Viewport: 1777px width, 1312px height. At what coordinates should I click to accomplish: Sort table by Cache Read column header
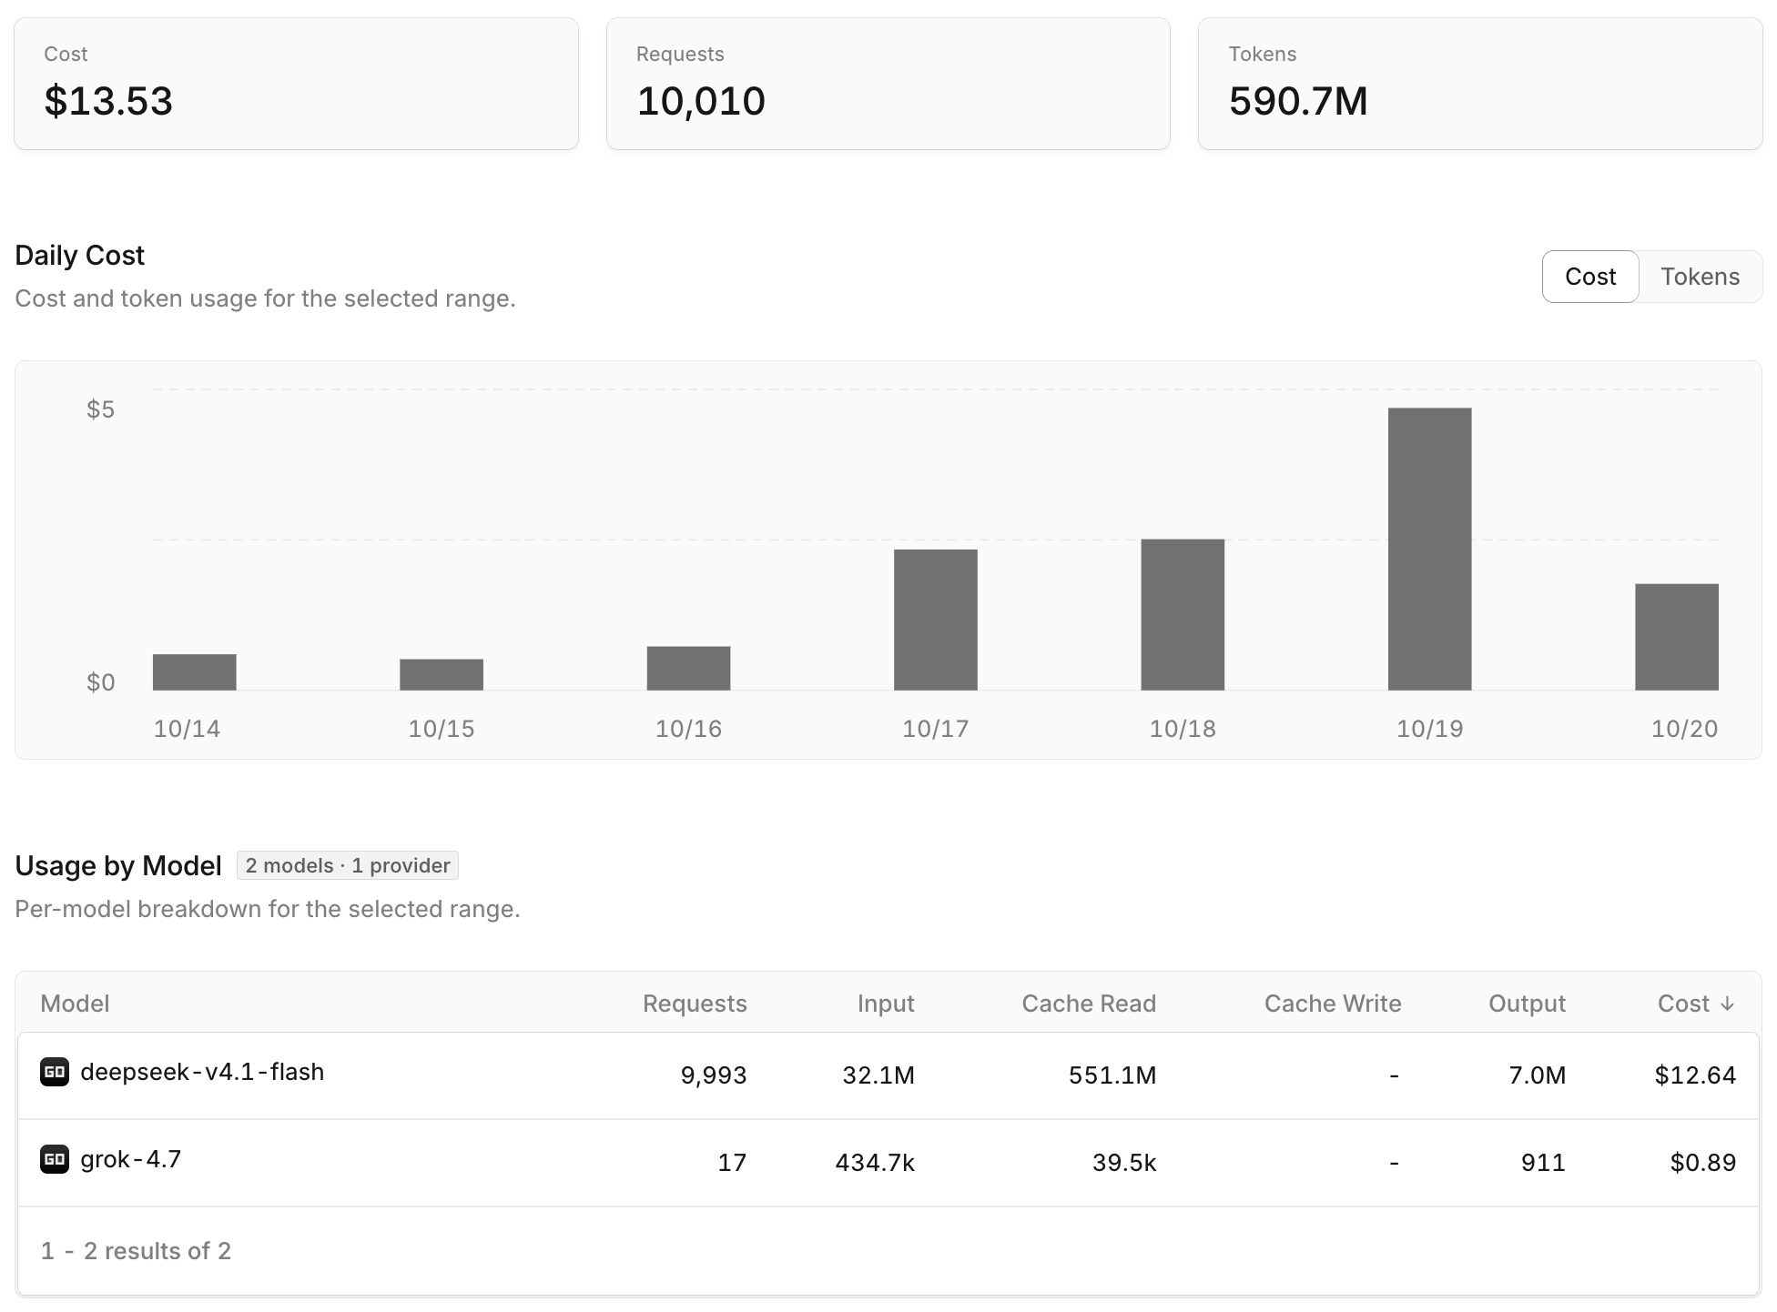1089,1004
